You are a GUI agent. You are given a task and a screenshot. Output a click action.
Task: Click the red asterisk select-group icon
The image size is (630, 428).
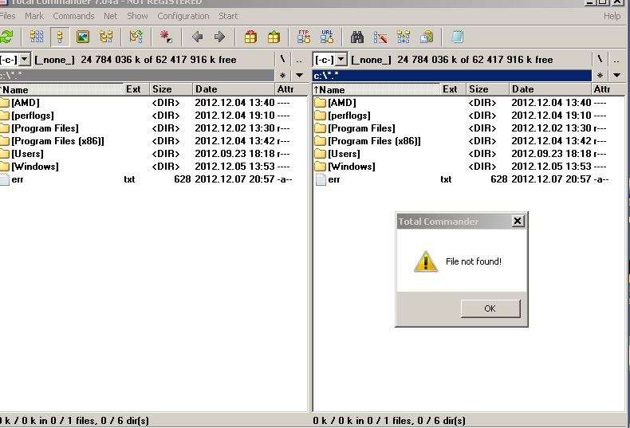tap(166, 37)
